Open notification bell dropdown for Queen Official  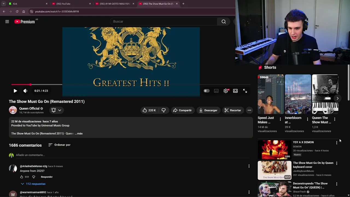pos(56,110)
